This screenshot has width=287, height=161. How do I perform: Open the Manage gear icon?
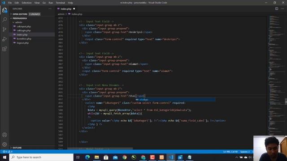pos(4,144)
